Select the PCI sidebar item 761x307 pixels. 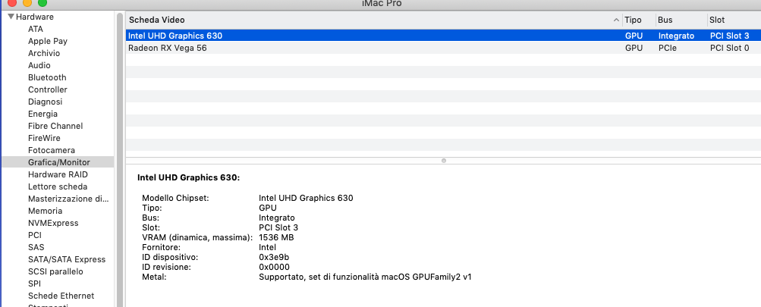point(34,235)
